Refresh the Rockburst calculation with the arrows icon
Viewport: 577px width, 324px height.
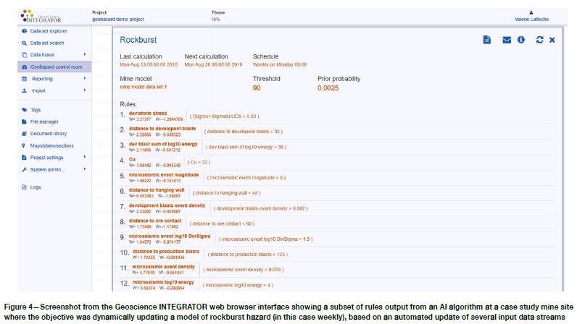[539, 40]
